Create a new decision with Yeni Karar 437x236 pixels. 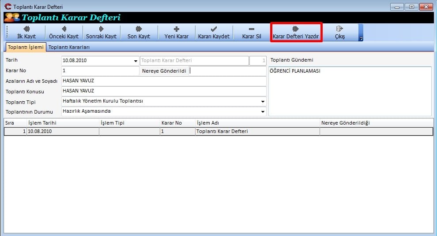pyautogui.click(x=177, y=33)
